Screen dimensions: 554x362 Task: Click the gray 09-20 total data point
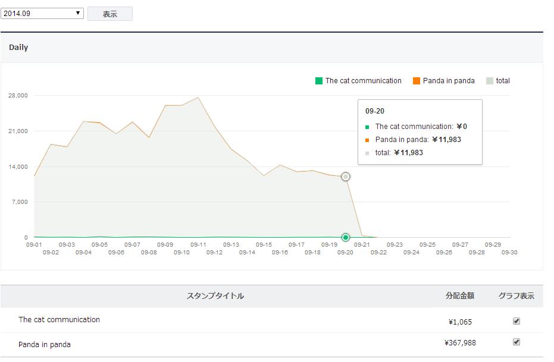pyautogui.click(x=346, y=177)
